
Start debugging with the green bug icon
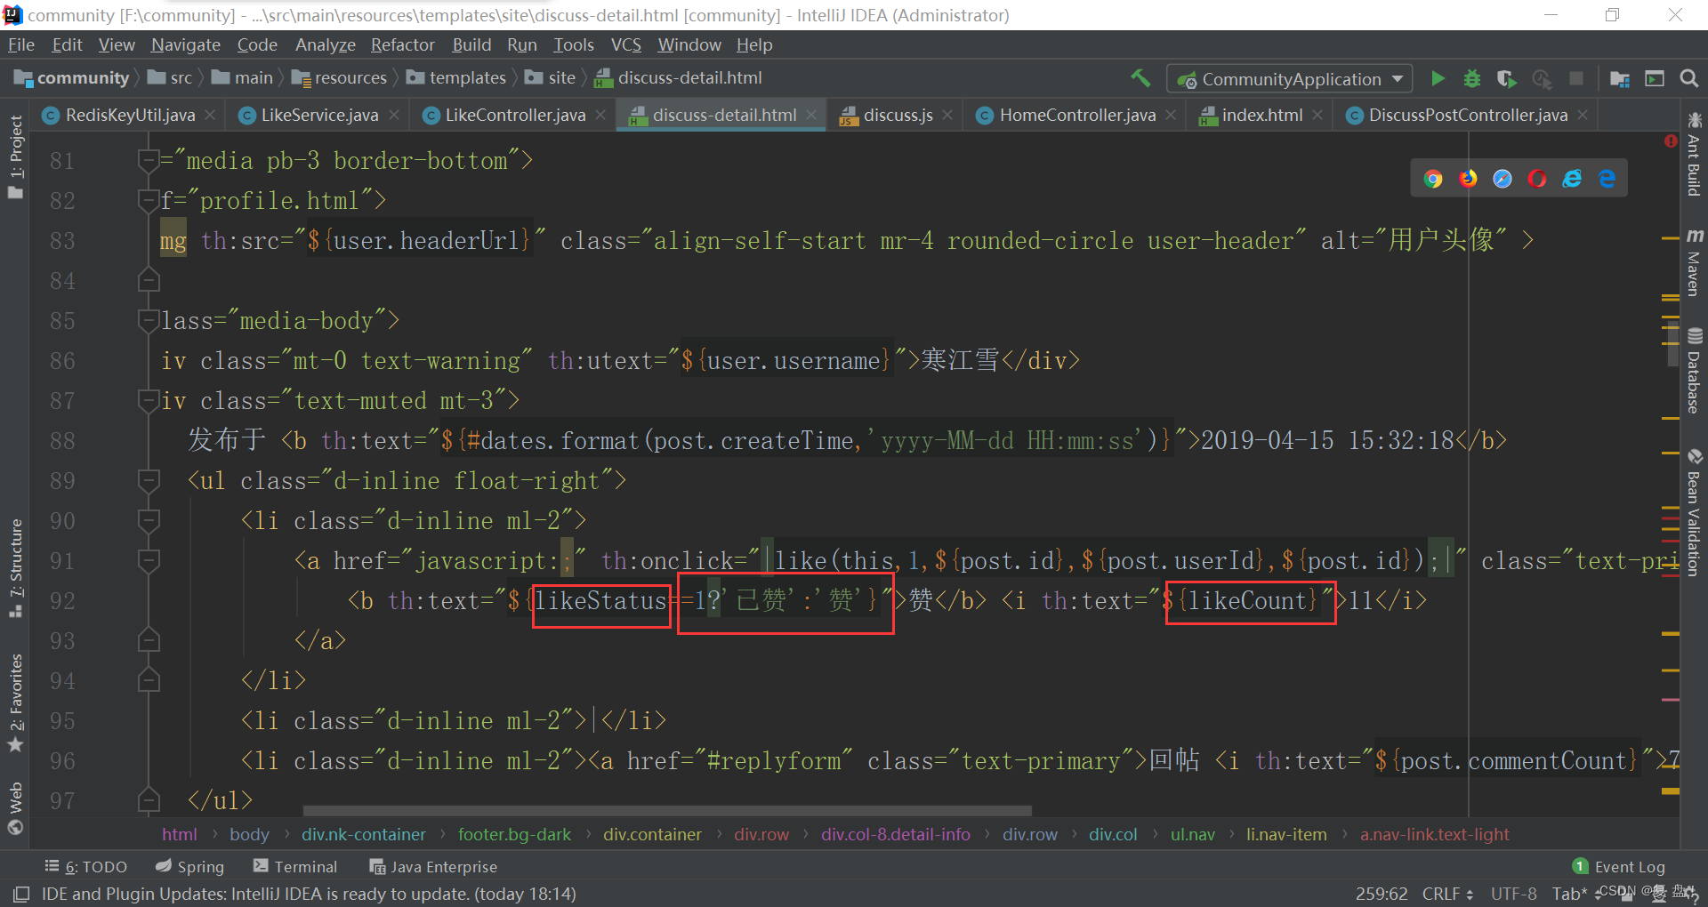coord(1472,78)
